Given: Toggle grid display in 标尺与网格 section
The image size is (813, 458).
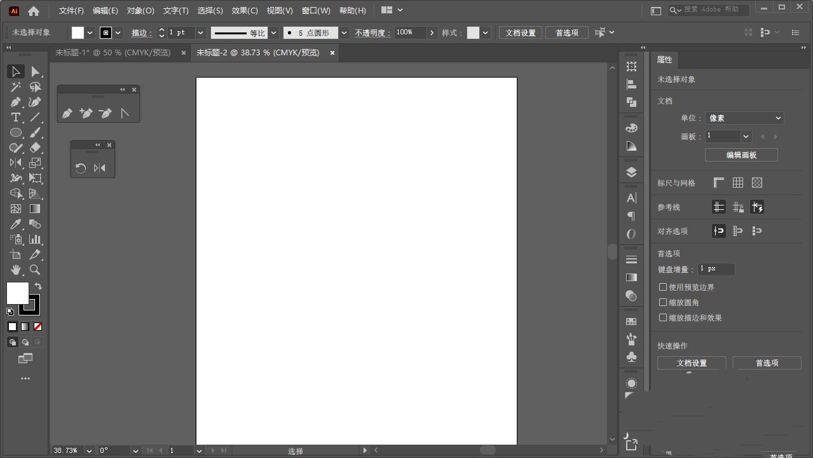Looking at the screenshot, I should click(x=738, y=183).
